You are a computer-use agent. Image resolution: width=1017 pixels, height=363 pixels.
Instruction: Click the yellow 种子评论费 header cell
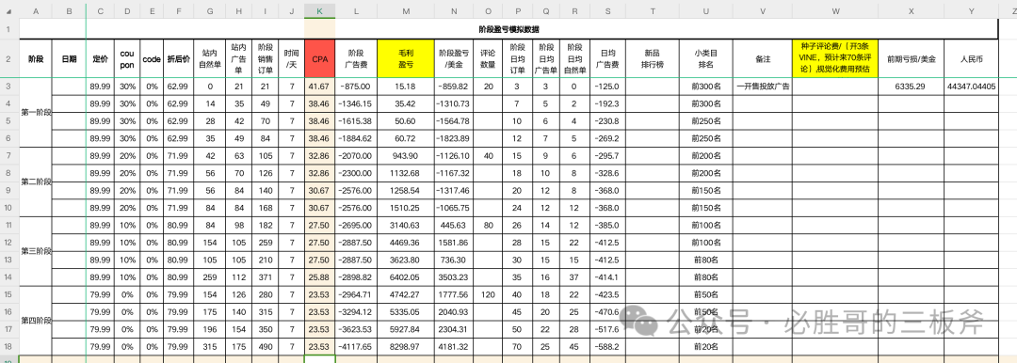click(x=834, y=59)
